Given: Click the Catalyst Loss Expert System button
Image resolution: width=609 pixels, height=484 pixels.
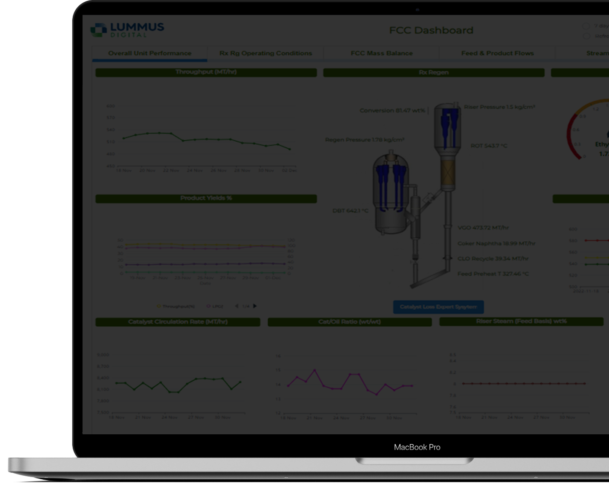Looking at the screenshot, I should 438,307.
